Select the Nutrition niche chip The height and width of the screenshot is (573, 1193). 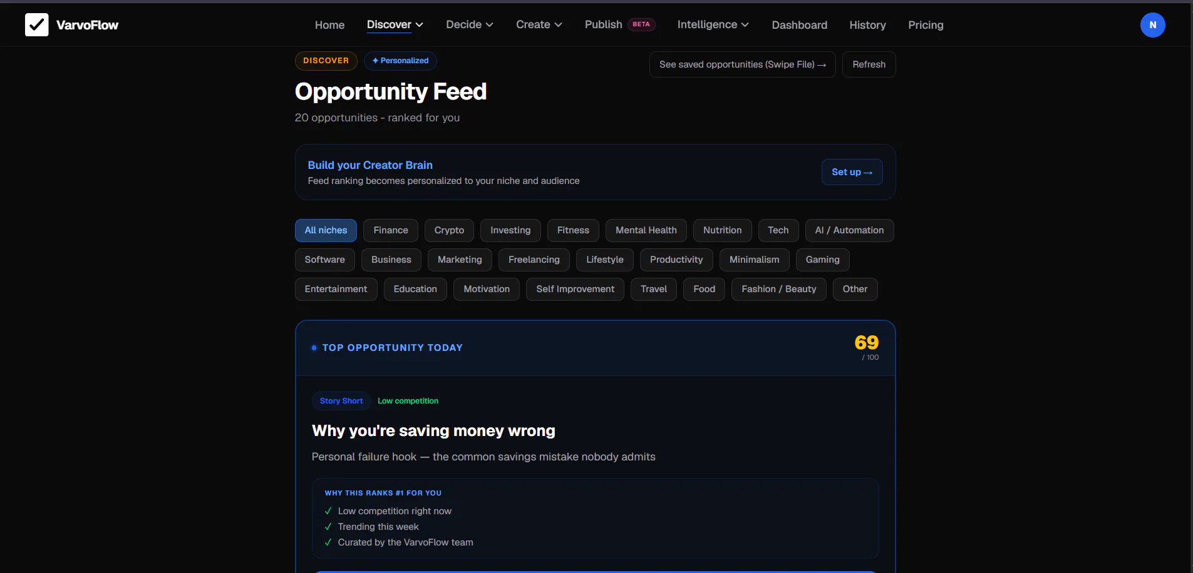722,230
